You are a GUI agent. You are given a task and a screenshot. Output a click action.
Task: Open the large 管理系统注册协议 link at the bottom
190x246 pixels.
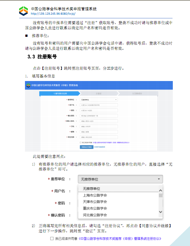pyautogui.click(x=120, y=239)
